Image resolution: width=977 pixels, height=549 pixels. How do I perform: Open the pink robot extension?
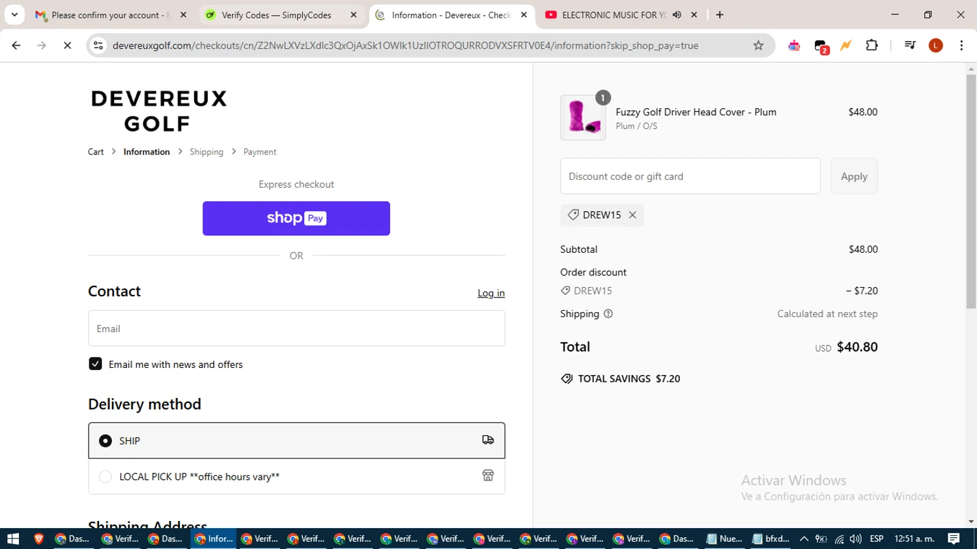tap(794, 46)
